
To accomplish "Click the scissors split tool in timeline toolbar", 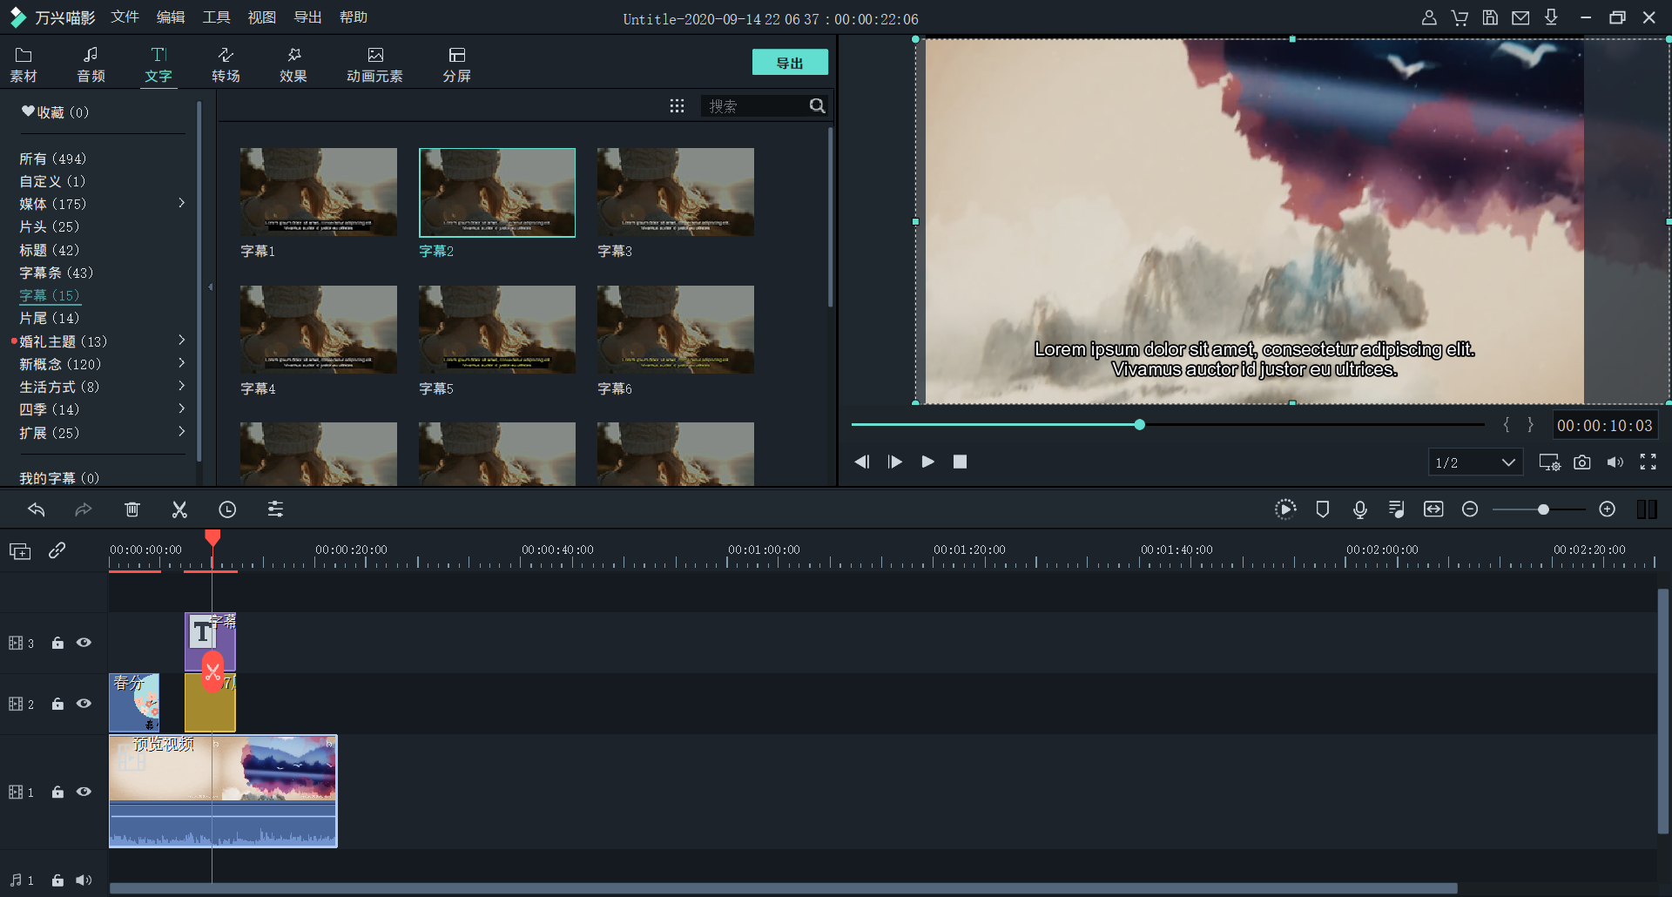I will coord(179,509).
